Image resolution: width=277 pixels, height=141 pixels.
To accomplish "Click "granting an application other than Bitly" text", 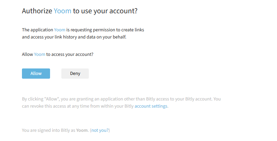I will [114, 99].
